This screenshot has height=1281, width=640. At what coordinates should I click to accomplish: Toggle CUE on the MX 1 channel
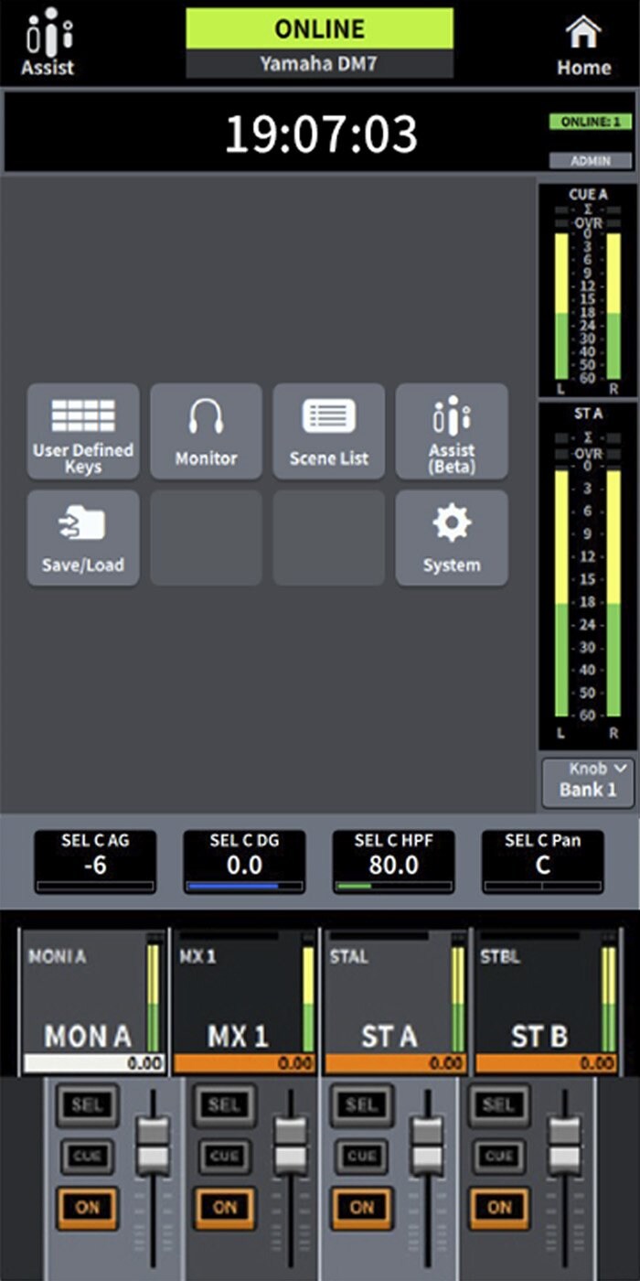click(x=224, y=1156)
